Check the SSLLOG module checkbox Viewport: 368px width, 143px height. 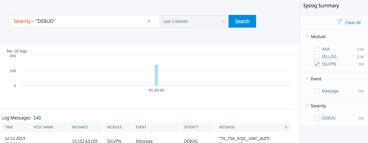(317, 57)
